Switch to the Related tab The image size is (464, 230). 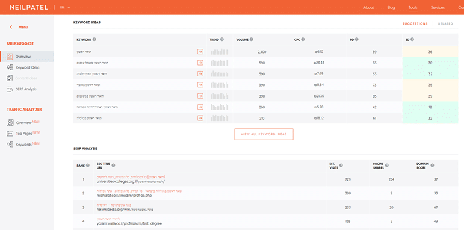click(445, 24)
